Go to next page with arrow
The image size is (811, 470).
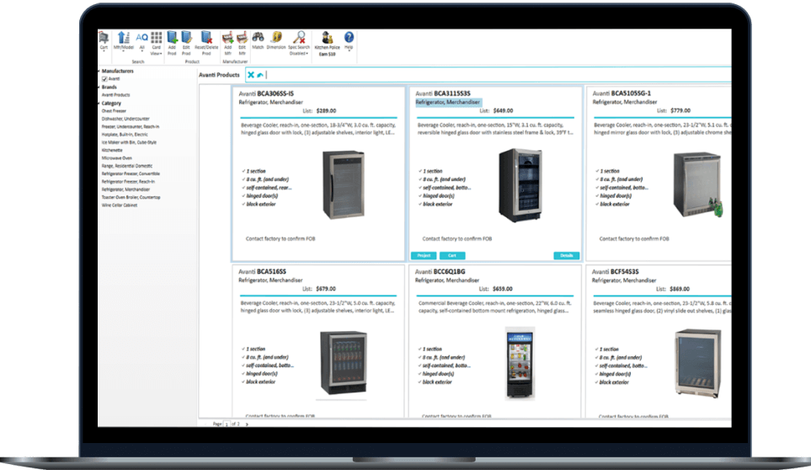[x=247, y=424]
